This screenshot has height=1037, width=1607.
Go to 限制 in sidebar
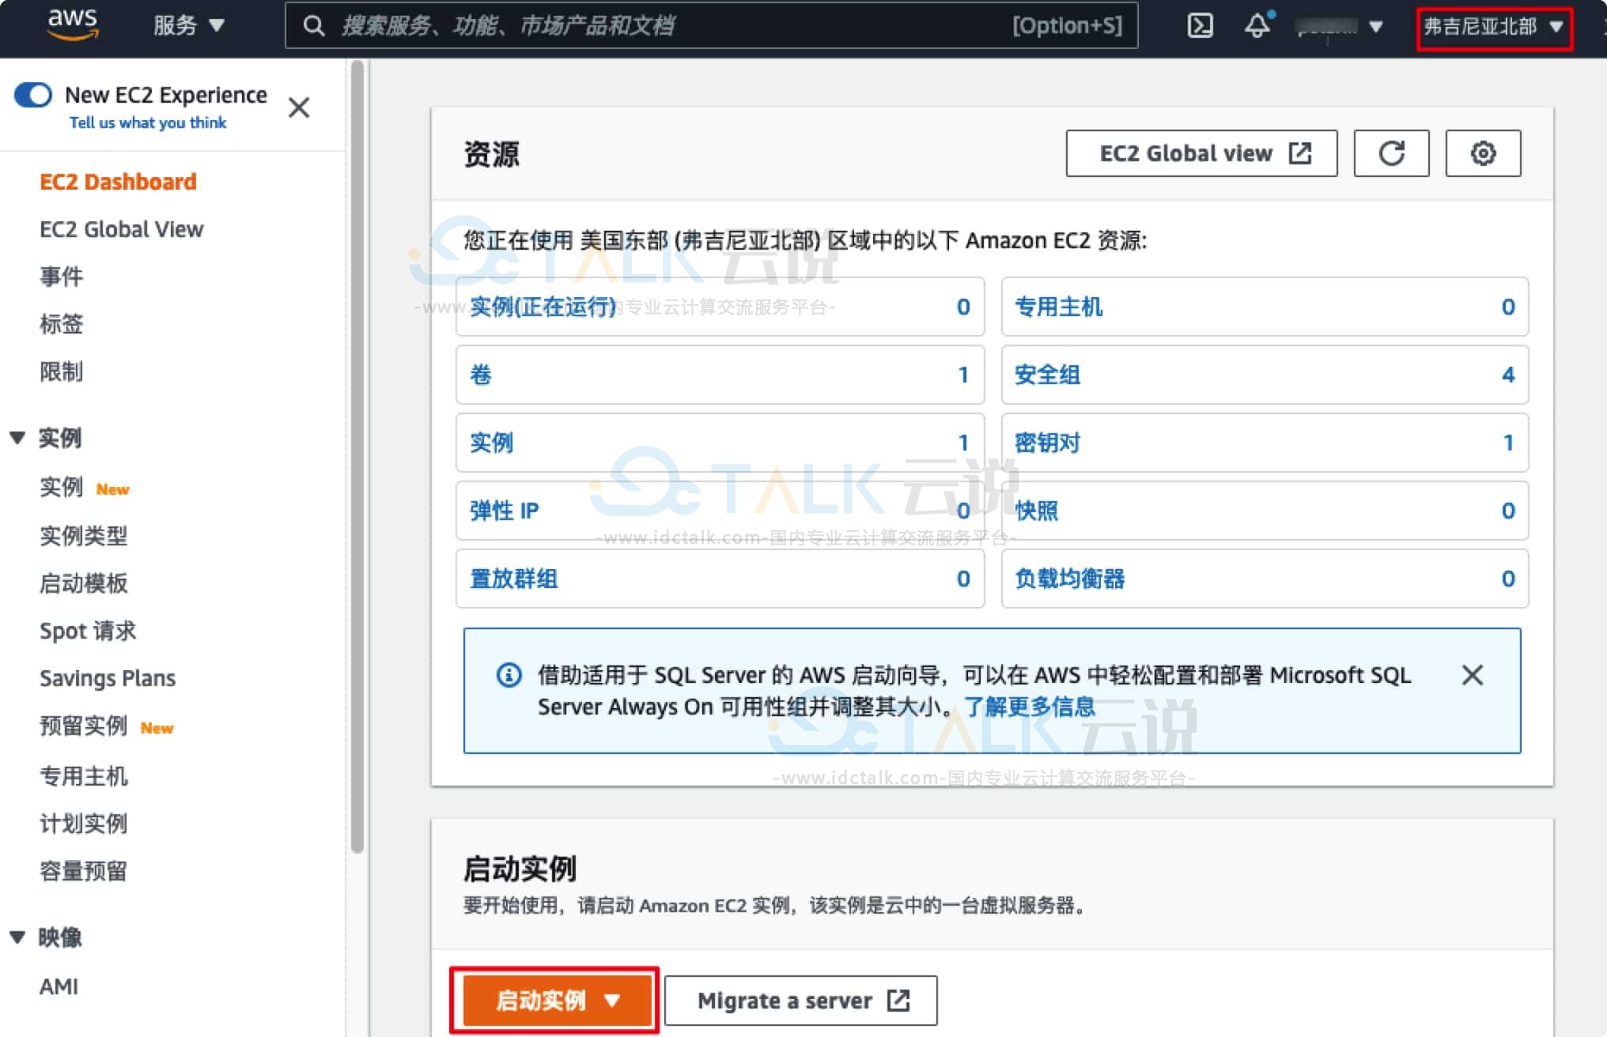pyautogui.click(x=62, y=371)
